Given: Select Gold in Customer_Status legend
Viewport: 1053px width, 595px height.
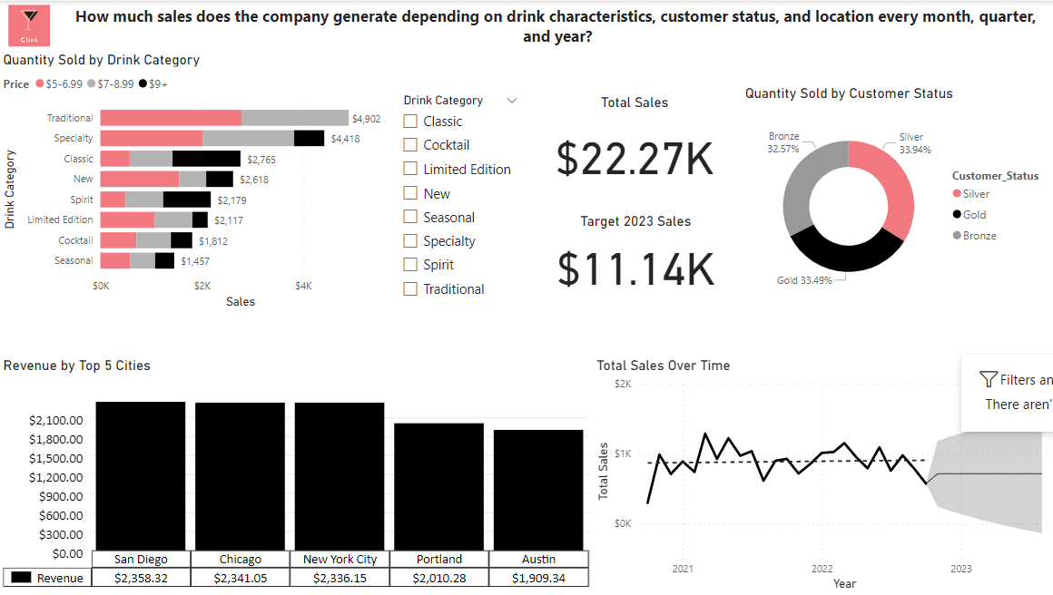Looking at the screenshot, I should pyautogui.click(x=969, y=215).
